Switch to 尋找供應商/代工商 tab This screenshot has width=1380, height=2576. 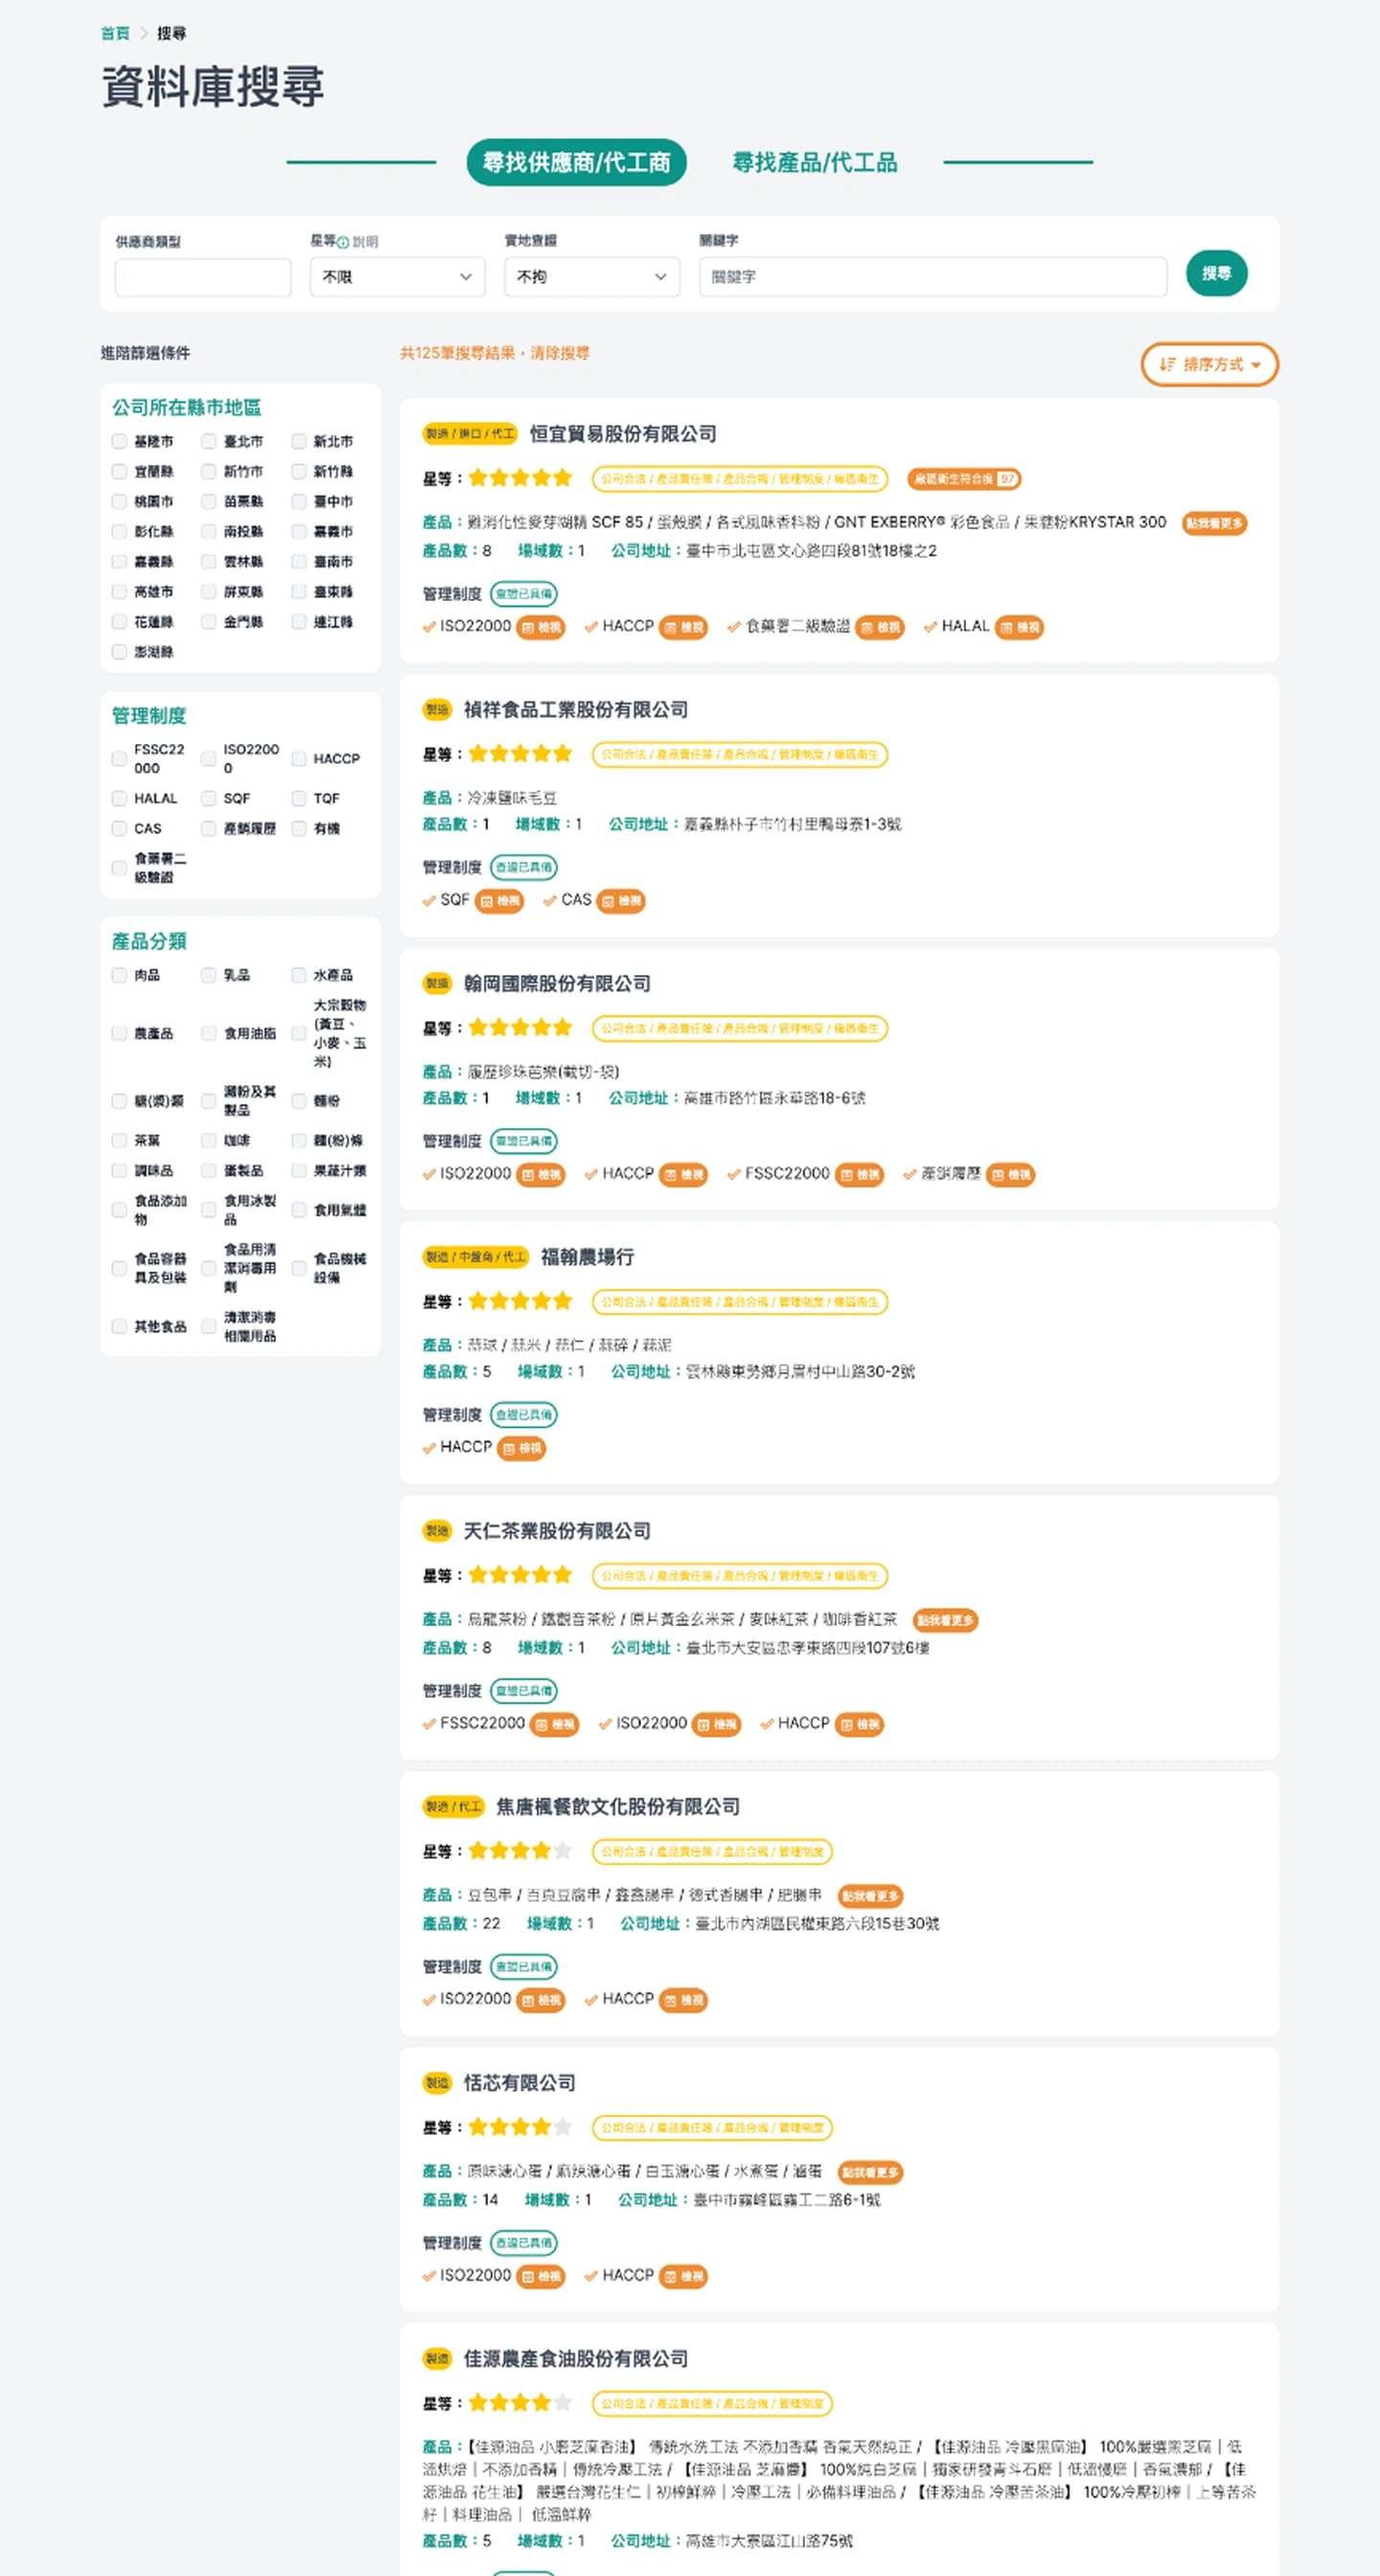coord(577,162)
